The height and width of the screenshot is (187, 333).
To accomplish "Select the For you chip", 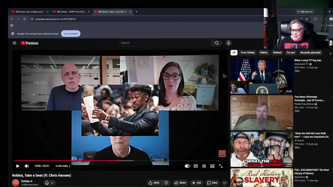I will (x=291, y=52).
